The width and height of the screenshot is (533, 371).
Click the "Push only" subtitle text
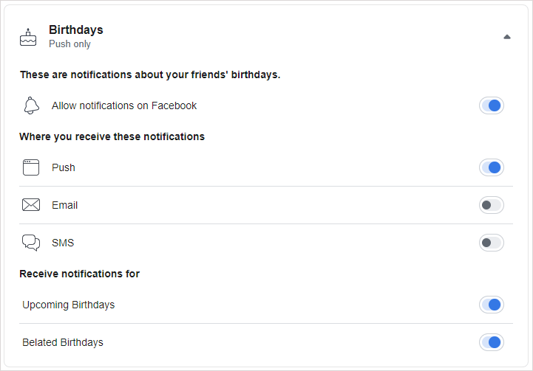click(x=69, y=44)
